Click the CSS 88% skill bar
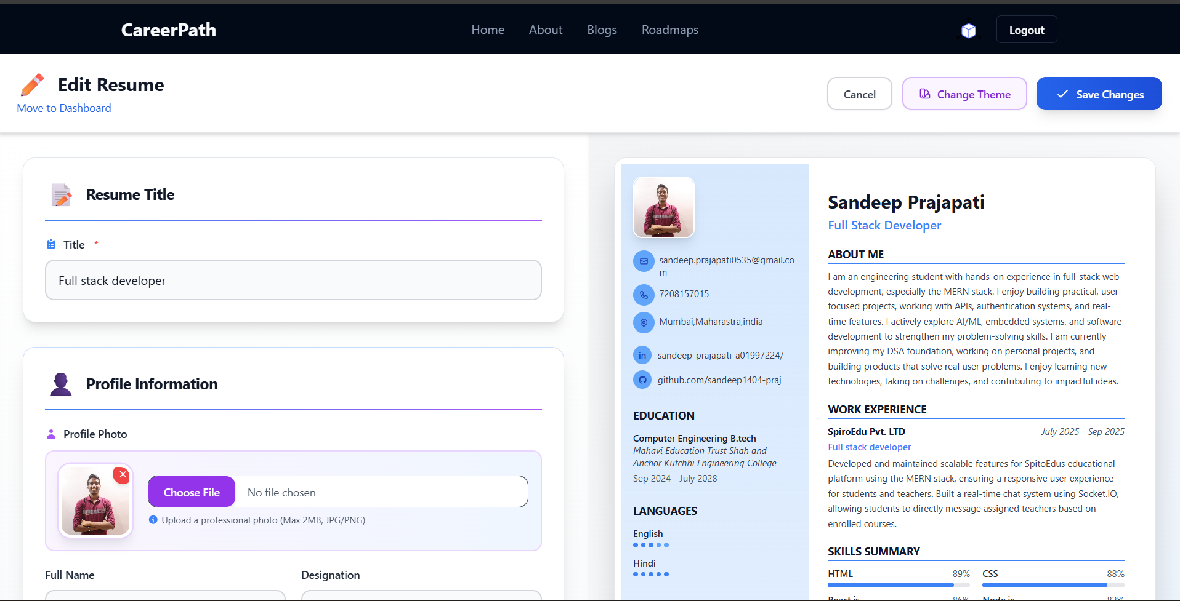1180x601 pixels. (1053, 584)
